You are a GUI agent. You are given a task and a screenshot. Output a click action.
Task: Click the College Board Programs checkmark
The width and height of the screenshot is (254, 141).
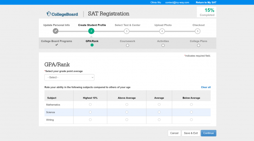pos(56,45)
